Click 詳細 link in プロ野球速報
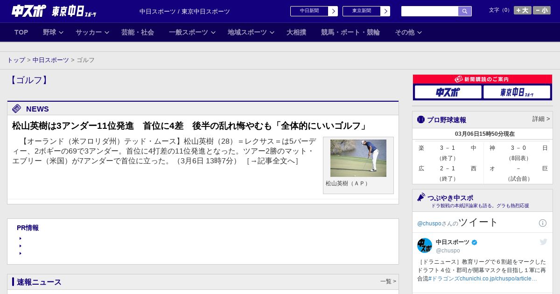This screenshot has width=560, height=294. point(541,119)
